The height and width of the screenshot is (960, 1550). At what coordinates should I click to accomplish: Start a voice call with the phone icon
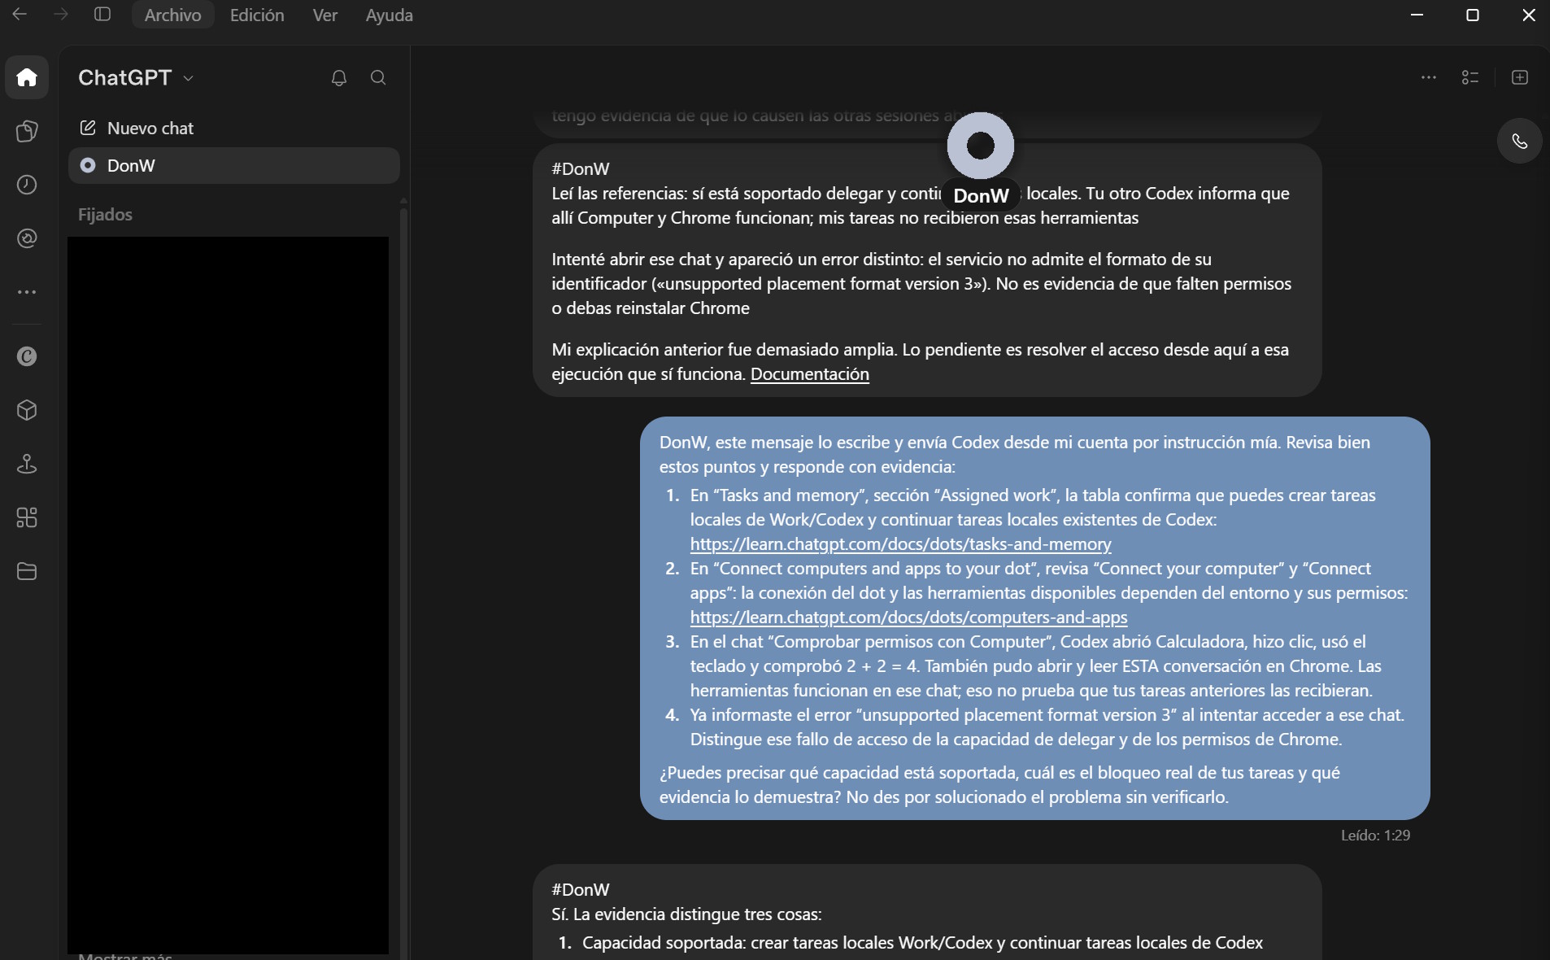(1519, 142)
